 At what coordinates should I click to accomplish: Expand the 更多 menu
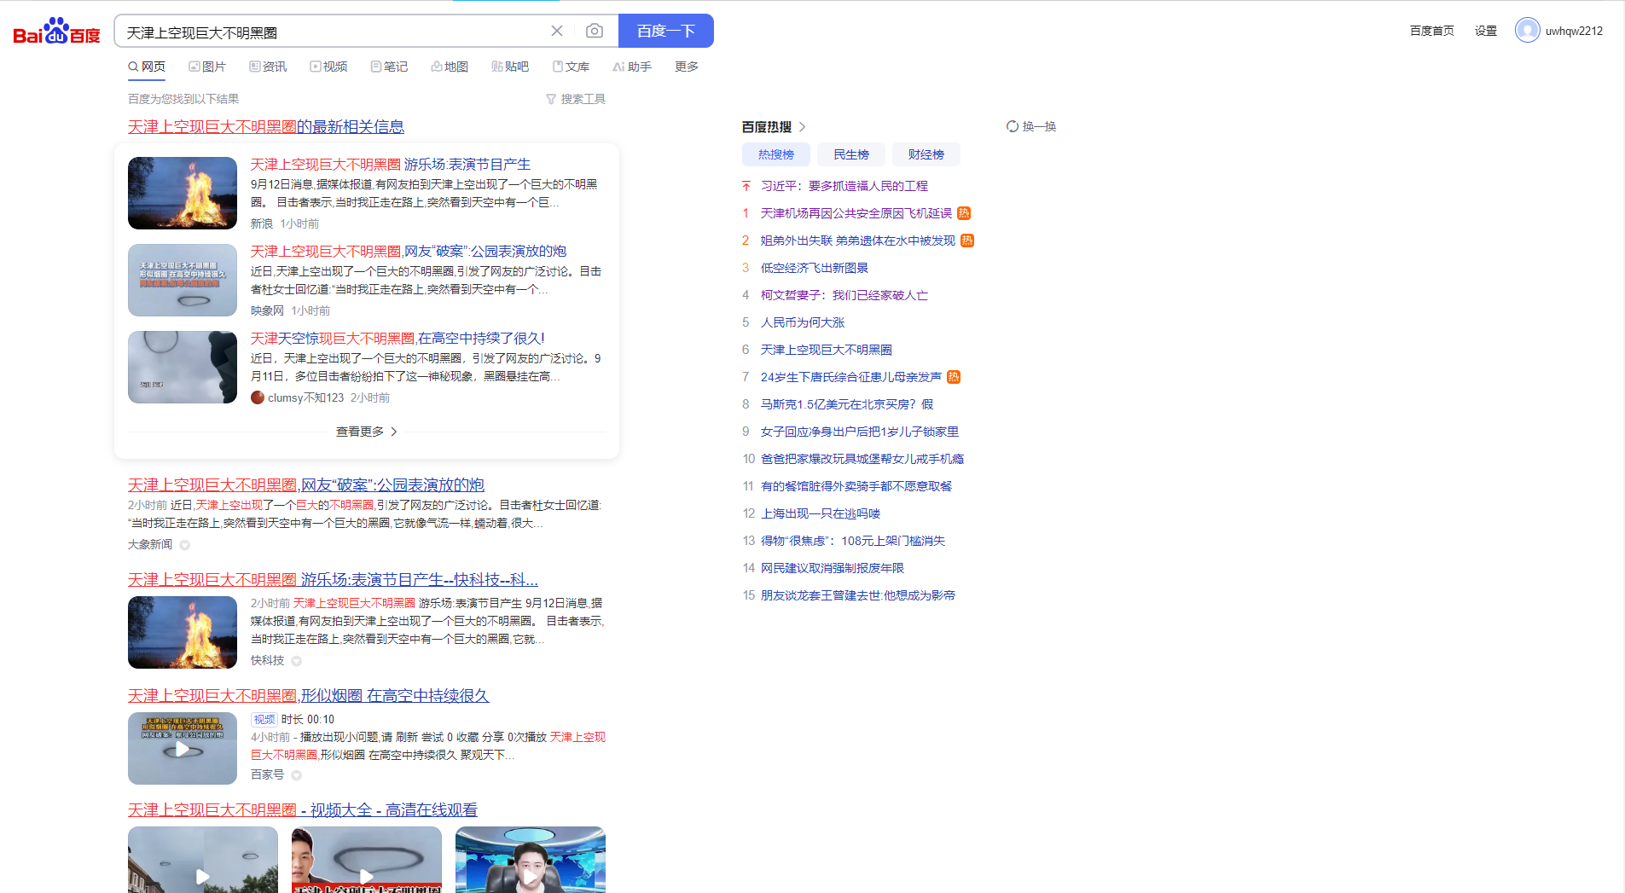(x=687, y=67)
